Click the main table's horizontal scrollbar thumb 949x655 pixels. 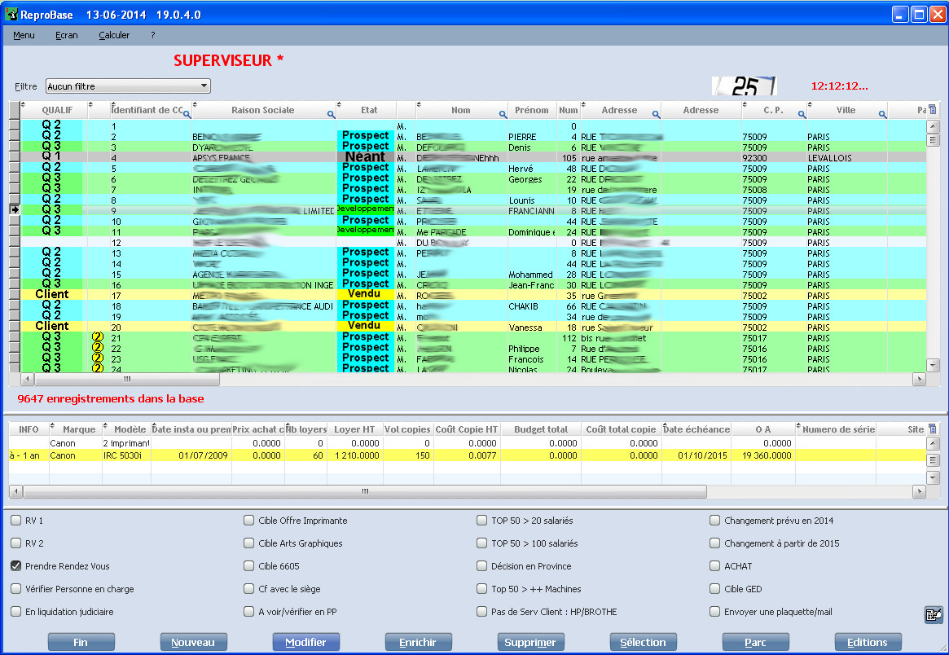tap(126, 380)
